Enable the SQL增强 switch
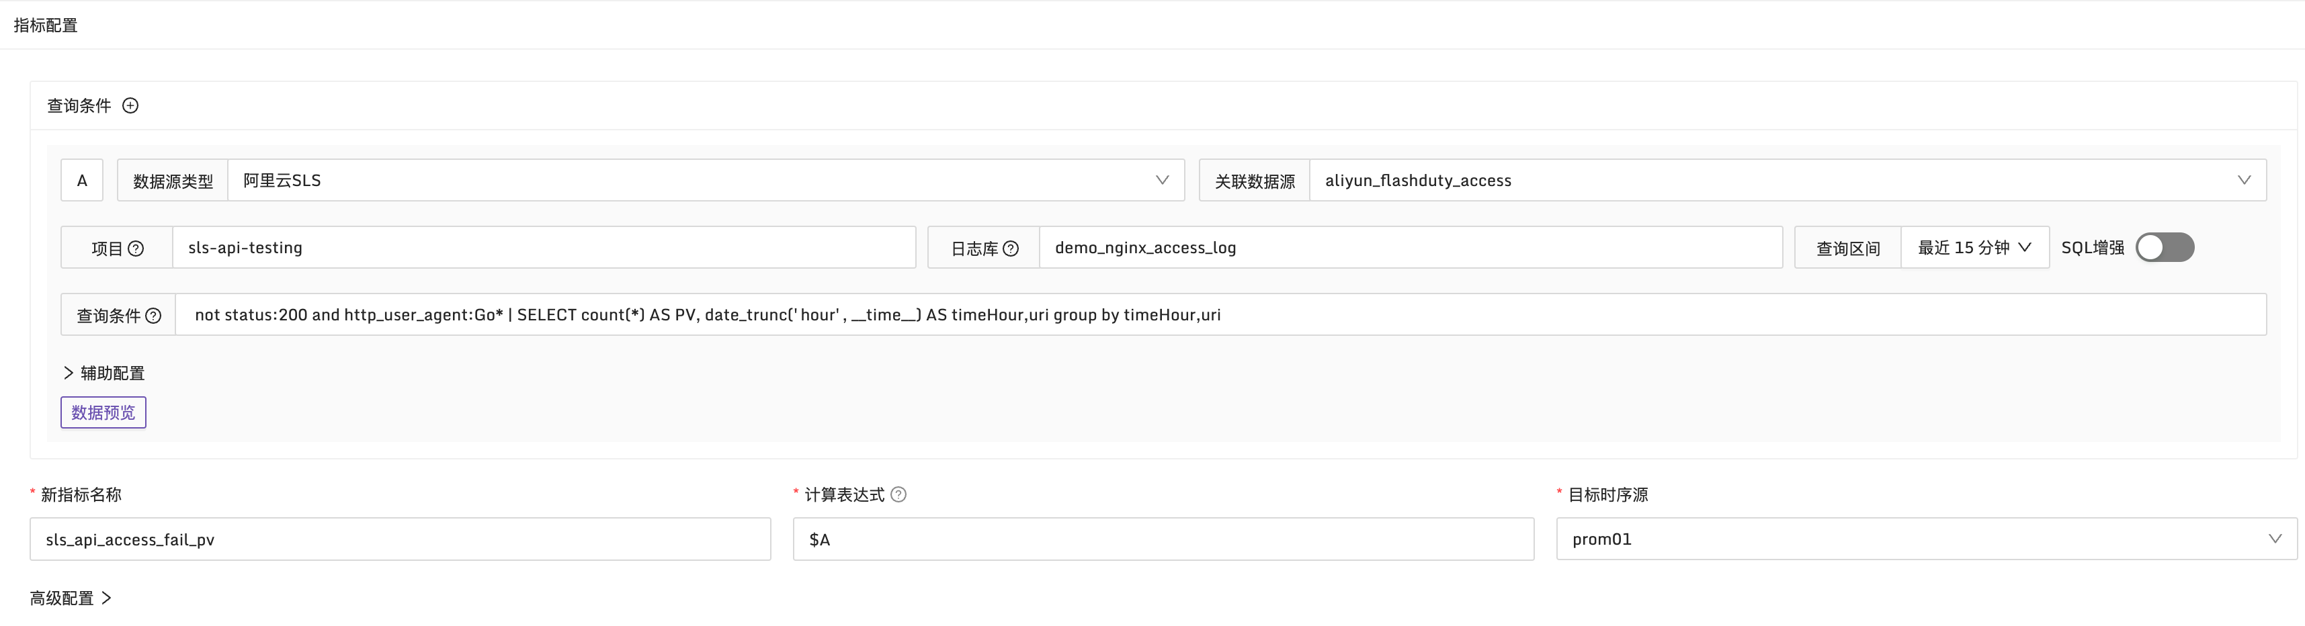Image resolution: width=2305 pixels, height=626 pixels. tap(2165, 248)
